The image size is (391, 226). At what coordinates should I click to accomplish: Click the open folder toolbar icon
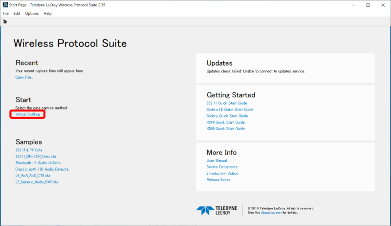[5, 22]
